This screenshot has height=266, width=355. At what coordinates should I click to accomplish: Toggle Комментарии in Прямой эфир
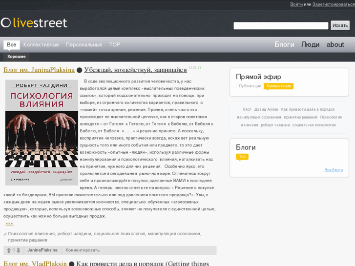coord(279,86)
